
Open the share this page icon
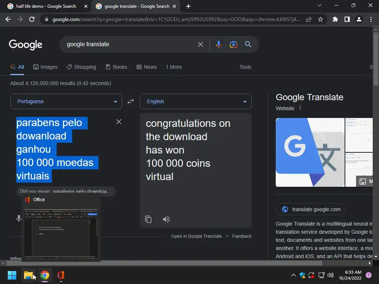point(309,20)
